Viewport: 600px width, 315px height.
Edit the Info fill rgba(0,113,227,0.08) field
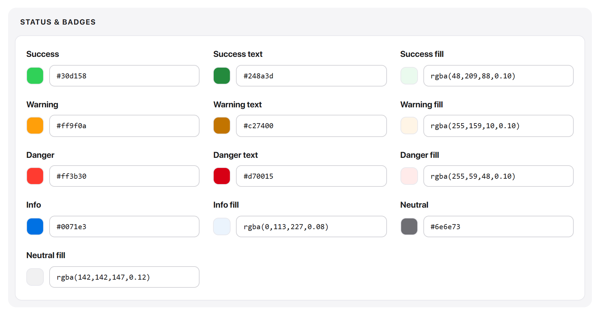[x=311, y=226]
